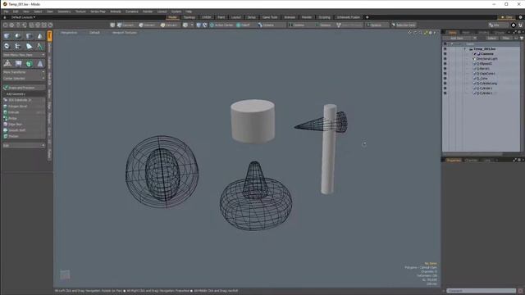Expand the Edit dropdown in left panel
This screenshot has width=525, height=295.
click(24, 146)
